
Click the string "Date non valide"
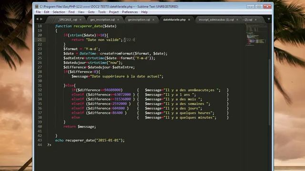pos(103,40)
